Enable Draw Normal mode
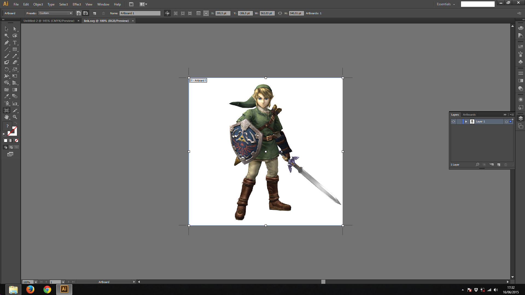This screenshot has width=525, height=295. pos(5,147)
